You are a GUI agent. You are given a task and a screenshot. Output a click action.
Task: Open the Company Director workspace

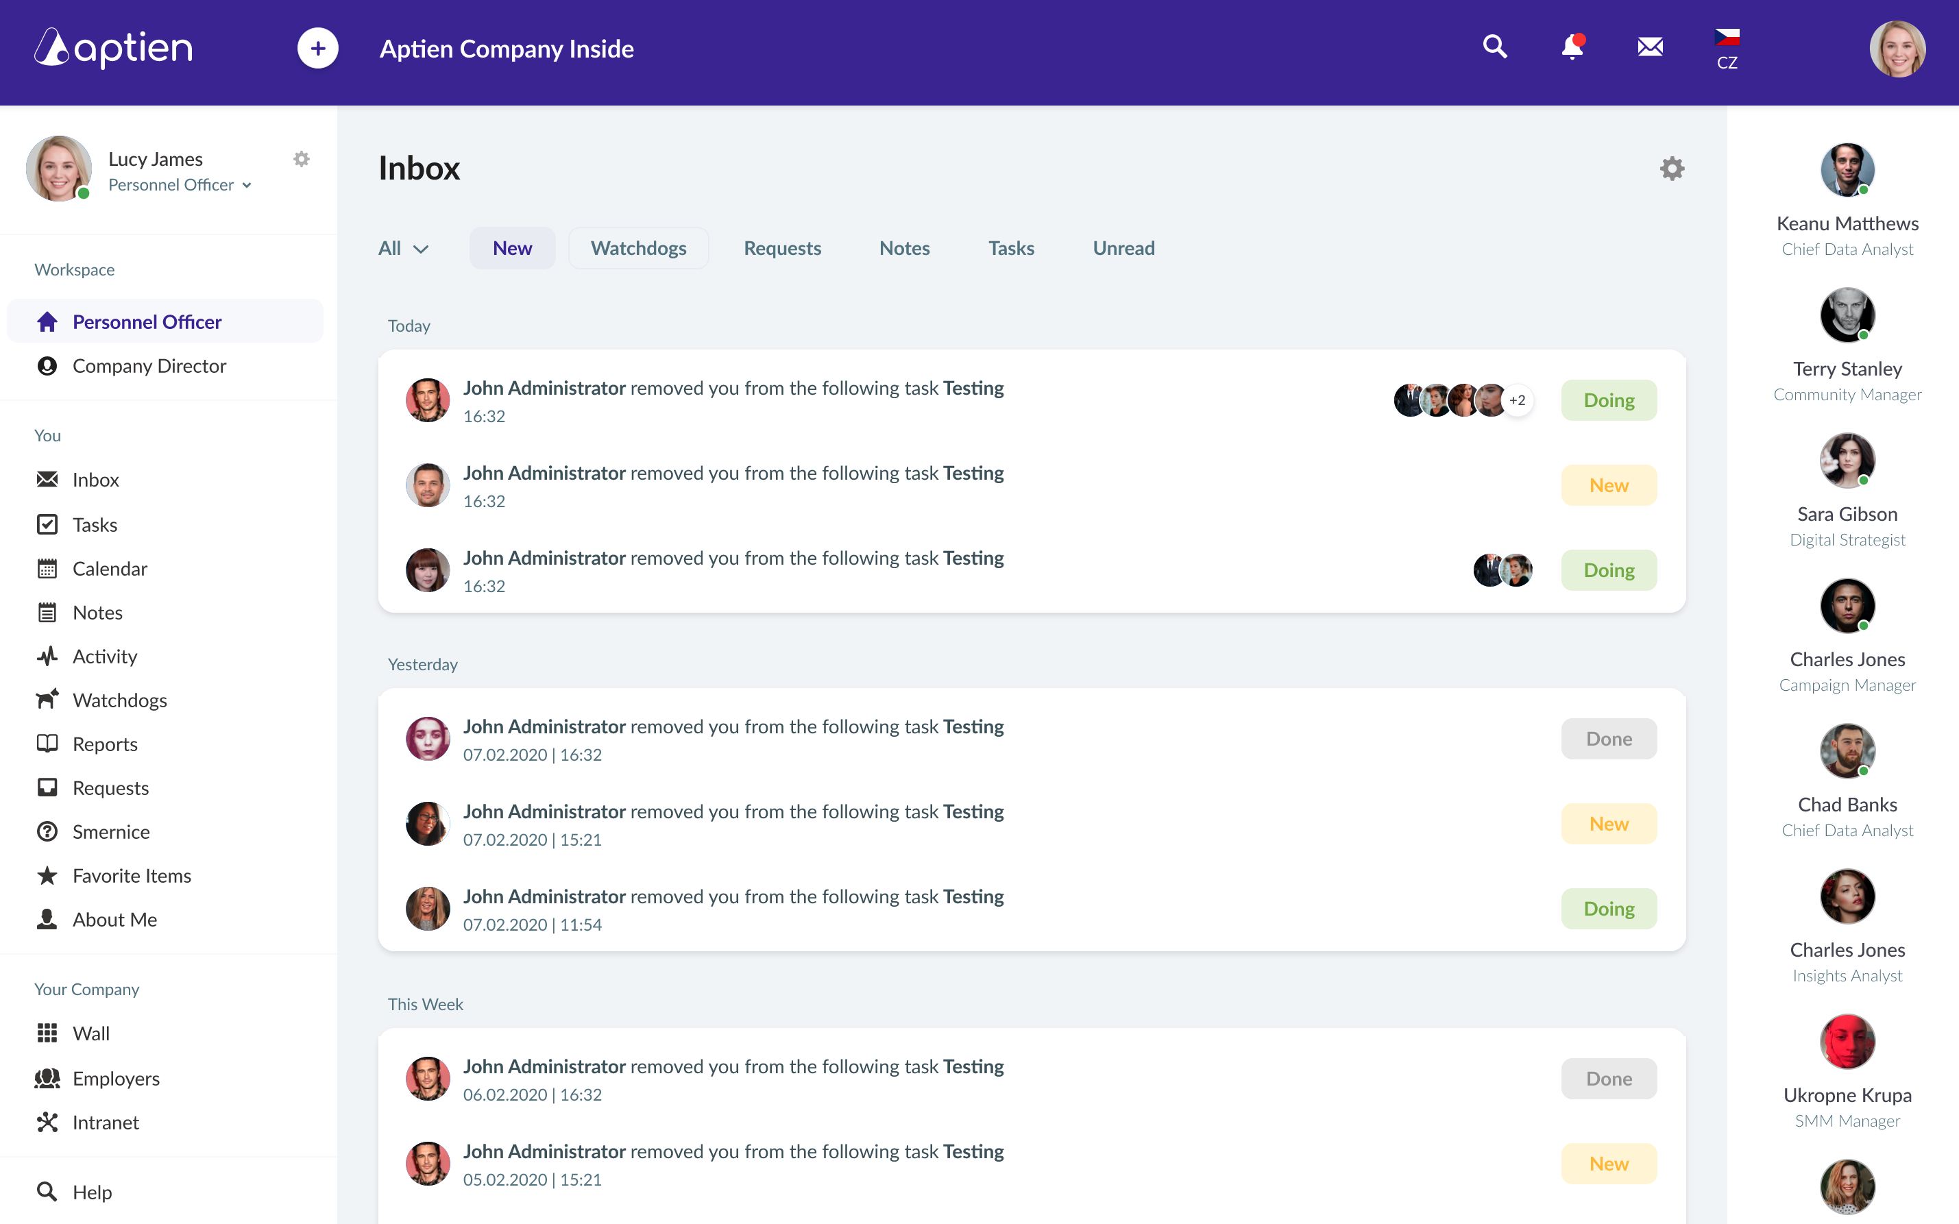(149, 366)
